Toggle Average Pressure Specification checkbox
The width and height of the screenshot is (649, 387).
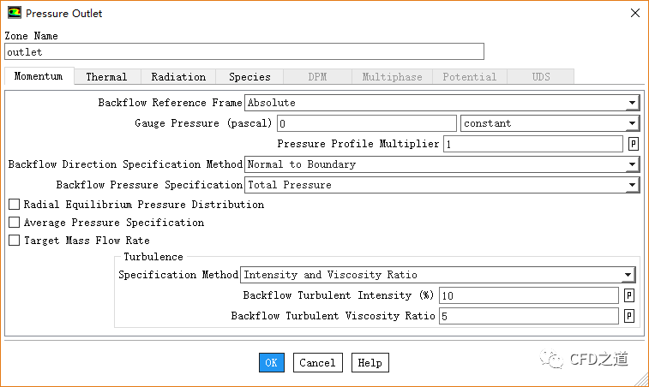tap(15, 223)
